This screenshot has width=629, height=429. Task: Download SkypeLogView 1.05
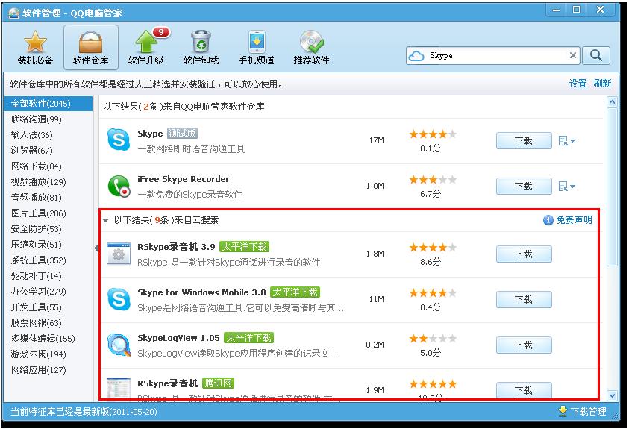[524, 345]
